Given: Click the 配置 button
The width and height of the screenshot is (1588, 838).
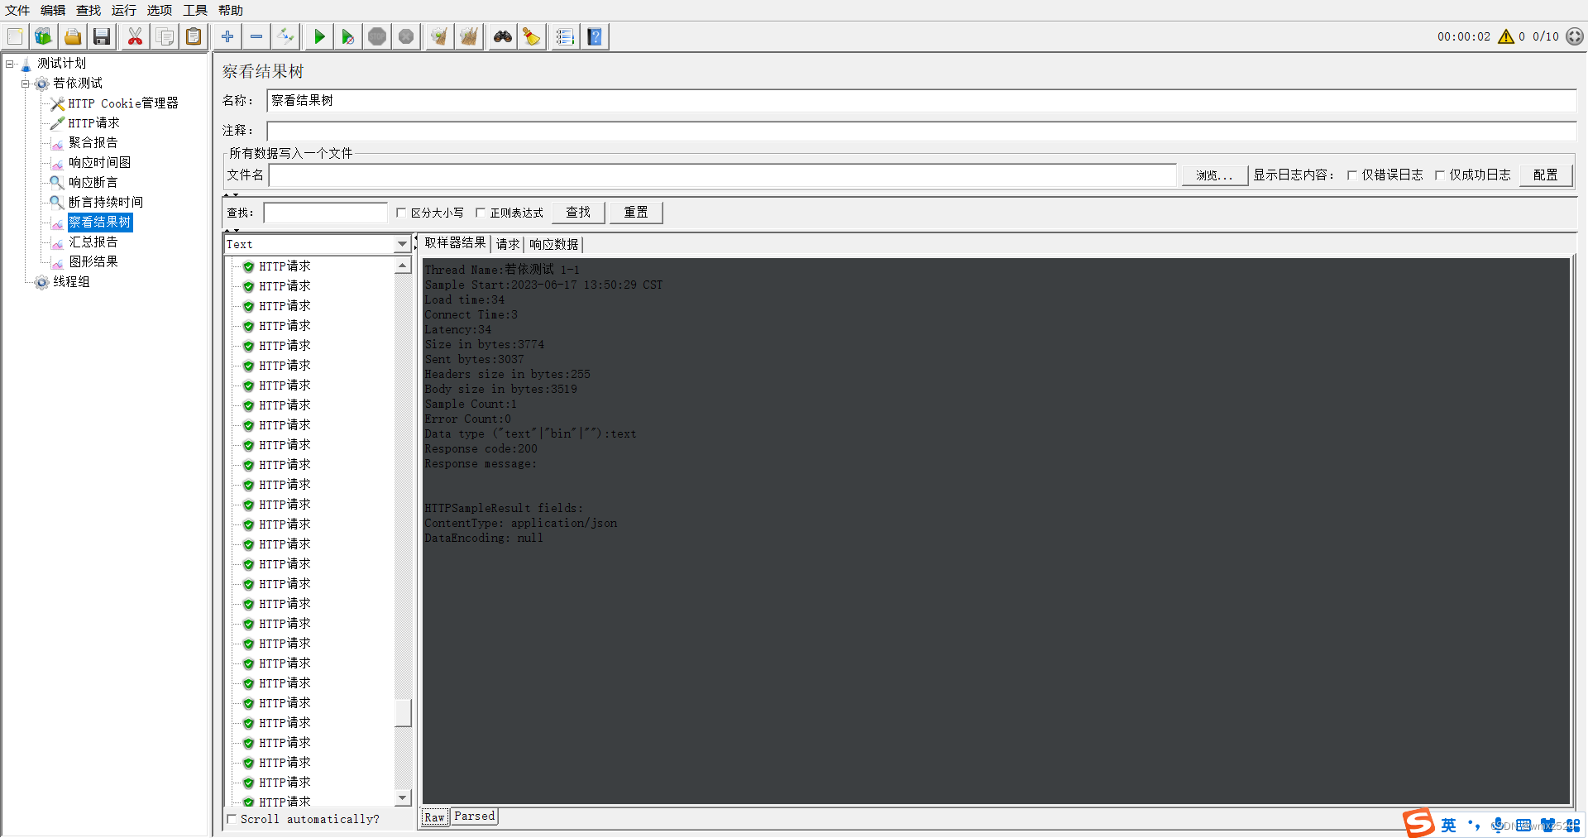Looking at the screenshot, I should tap(1546, 175).
